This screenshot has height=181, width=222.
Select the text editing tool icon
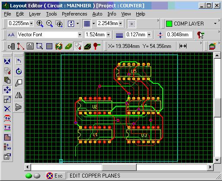click(x=30, y=46)
